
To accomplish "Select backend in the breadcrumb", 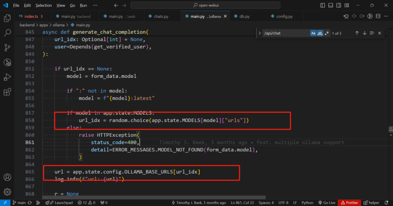I will (x=27, y=25).
